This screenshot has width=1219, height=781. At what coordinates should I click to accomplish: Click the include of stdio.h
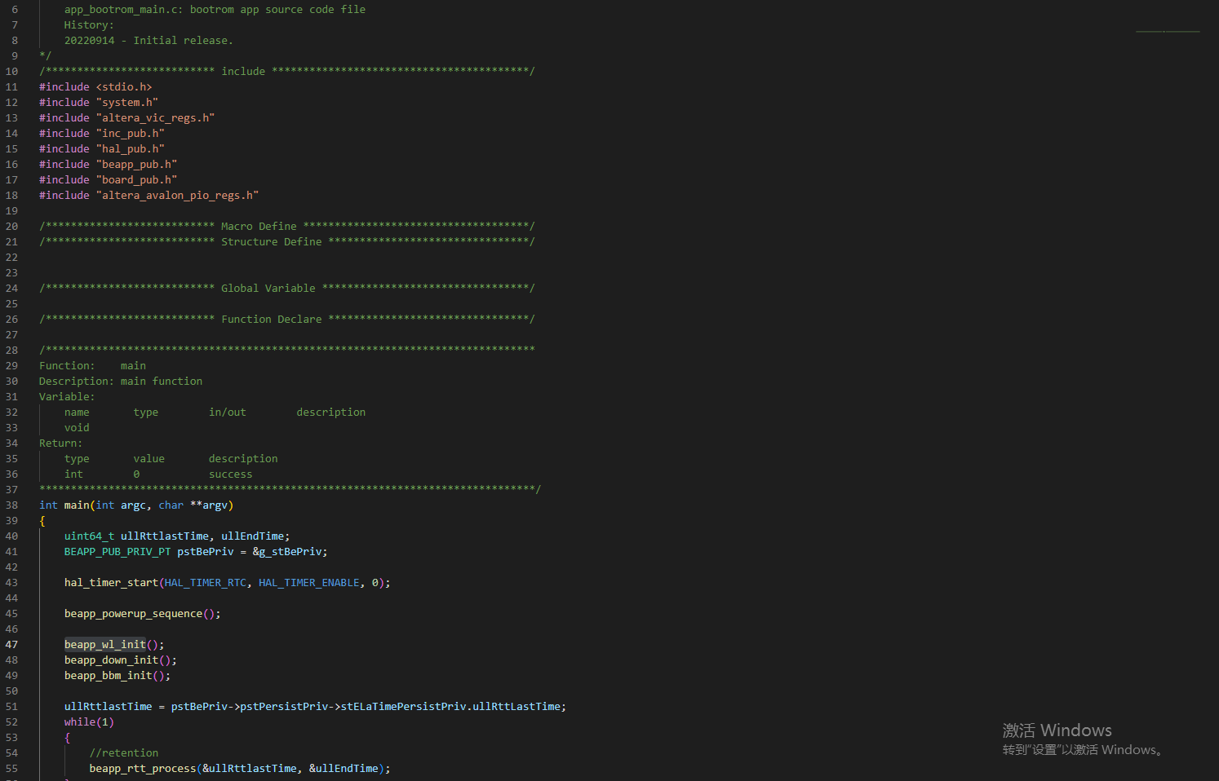click(x=95, y=87)
